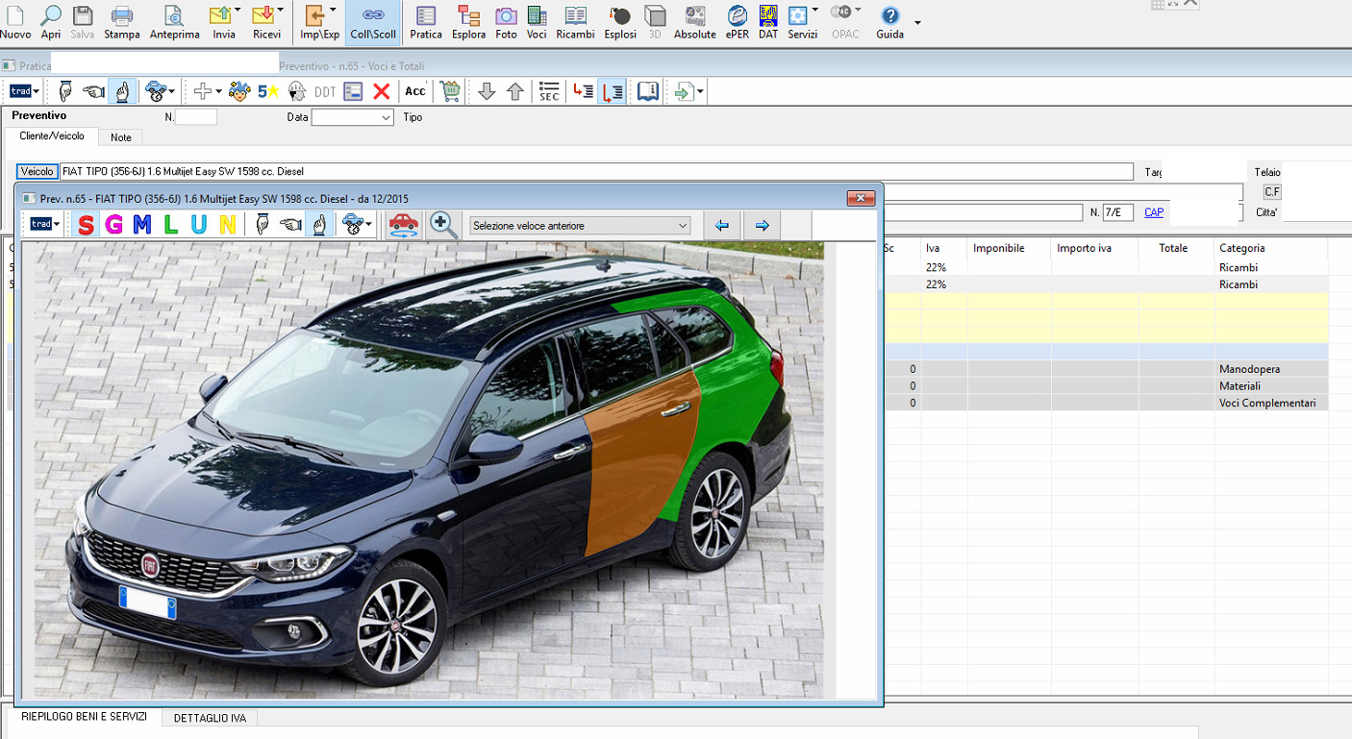This screenshot has height=739, width=1352.
Task: Toggle the magenta G letter in popup
Action: tap(114, 225)
